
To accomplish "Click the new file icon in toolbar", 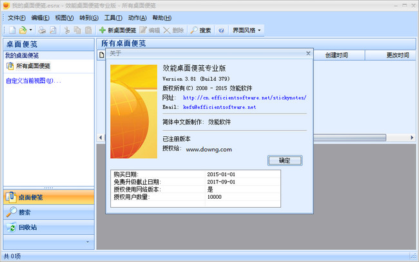I will point(12,30).
